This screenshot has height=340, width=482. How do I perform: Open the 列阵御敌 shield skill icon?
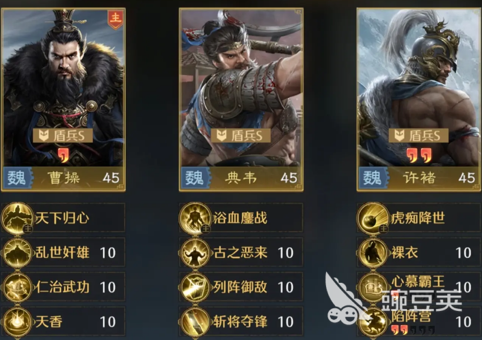coord(195,287)
